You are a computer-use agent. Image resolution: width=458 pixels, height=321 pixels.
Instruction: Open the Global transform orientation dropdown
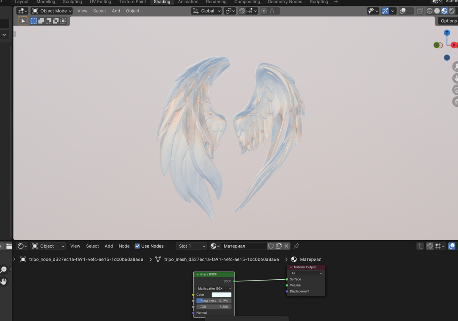(x=207, y=11)
